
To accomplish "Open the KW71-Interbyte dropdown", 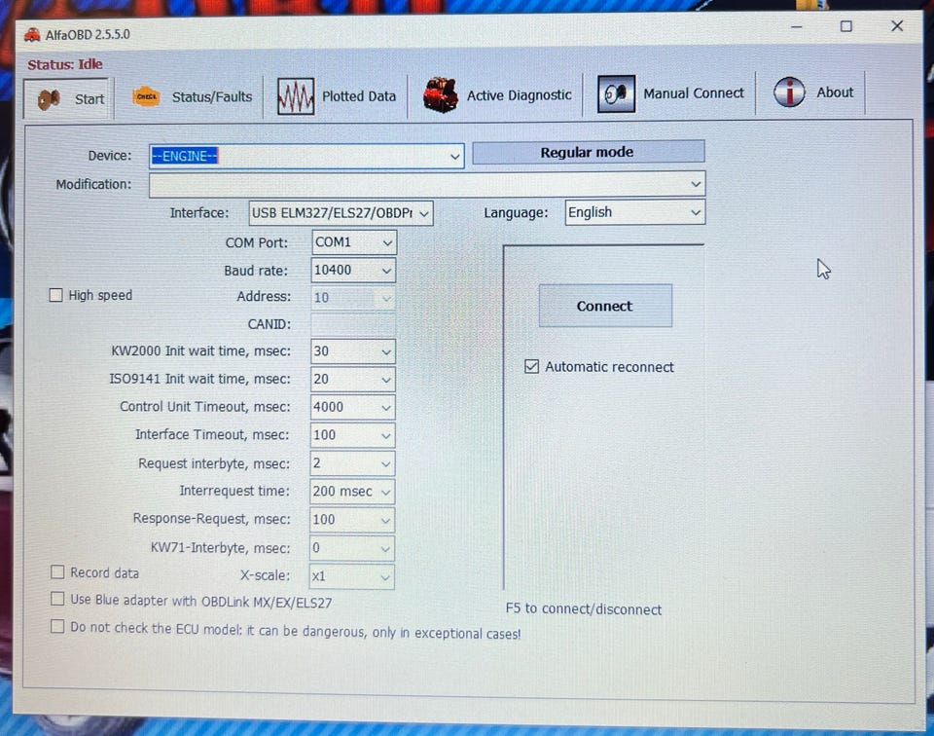I will (x=385, y=548).
